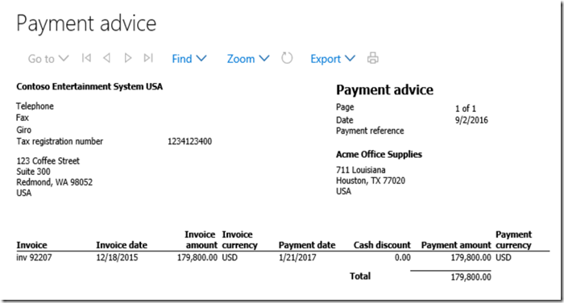Go to the previous report page

(106, 58)
